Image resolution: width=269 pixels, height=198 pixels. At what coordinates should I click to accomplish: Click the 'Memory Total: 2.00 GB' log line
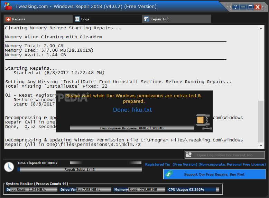pos(34,46)
